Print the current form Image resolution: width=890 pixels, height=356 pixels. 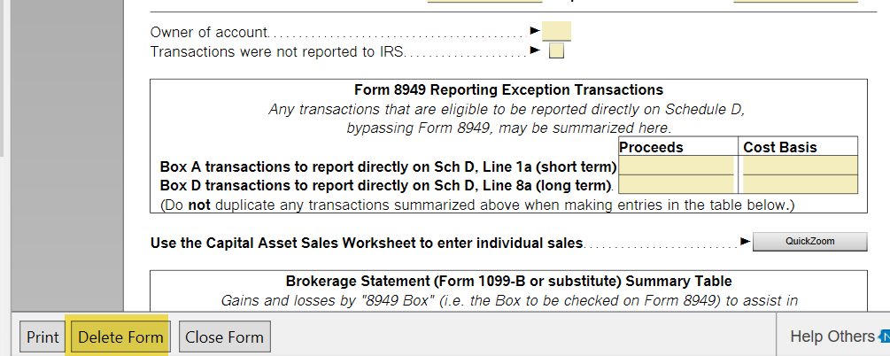point(43,337)
